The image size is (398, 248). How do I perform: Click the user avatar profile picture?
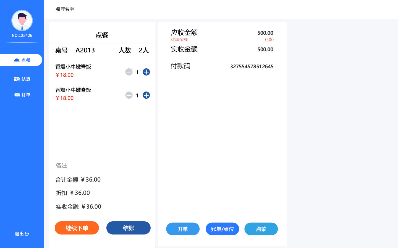coord(22,20)
